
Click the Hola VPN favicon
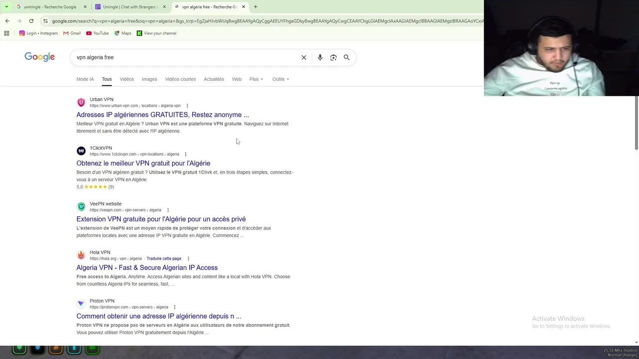(x=81, y=255)
